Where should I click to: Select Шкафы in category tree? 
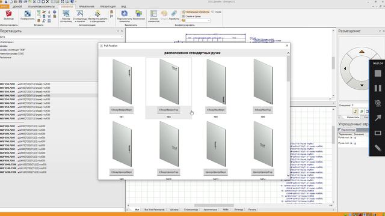point(4,46)
